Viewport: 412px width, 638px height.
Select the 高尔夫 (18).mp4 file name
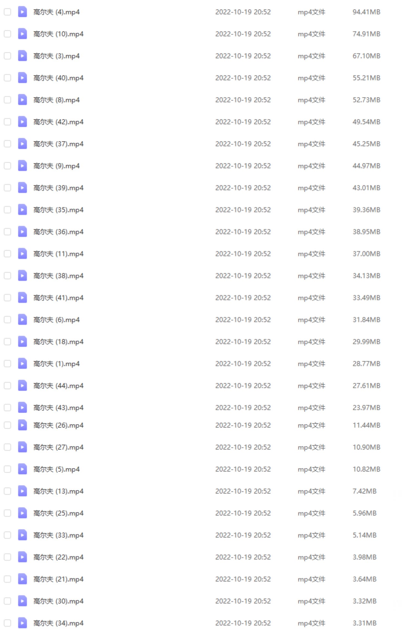click(x=58, y=342)
